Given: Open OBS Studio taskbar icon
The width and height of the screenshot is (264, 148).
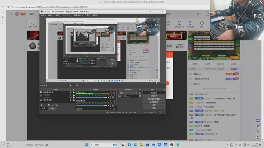Looking at the screenshot, I should click(172, 145).
